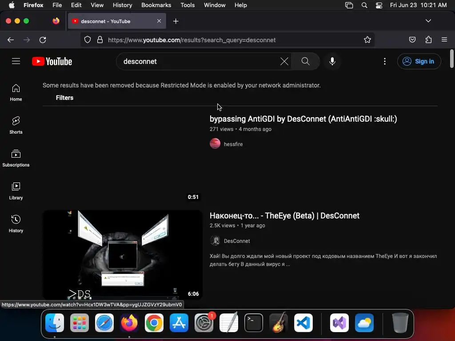
Task: Save page to Pocket icon
Action: pyautogui.click(x=412, y=40)
